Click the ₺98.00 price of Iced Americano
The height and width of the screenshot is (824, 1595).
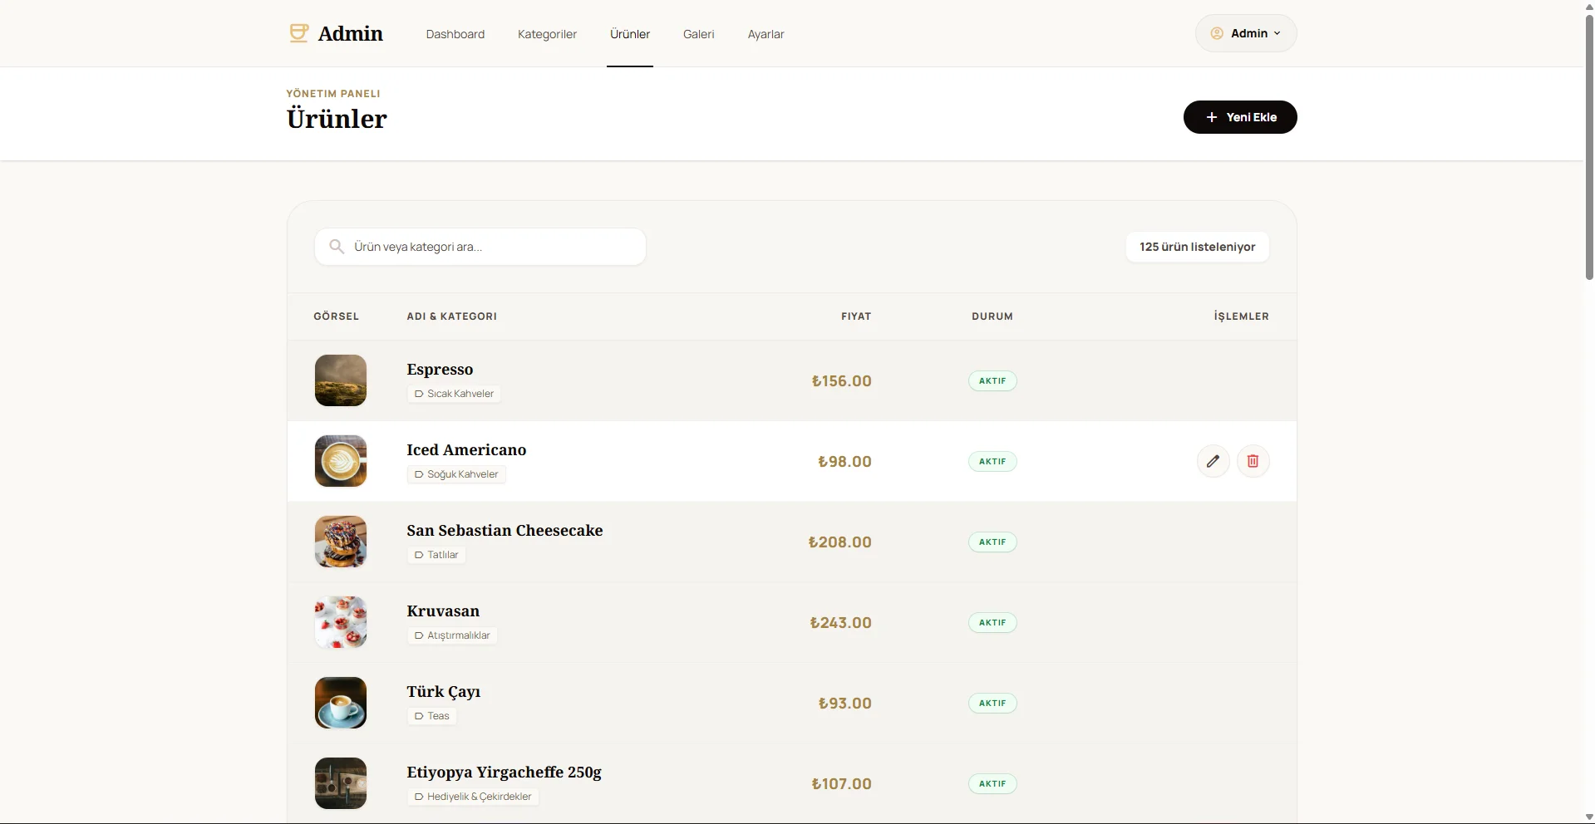[844, 462]
